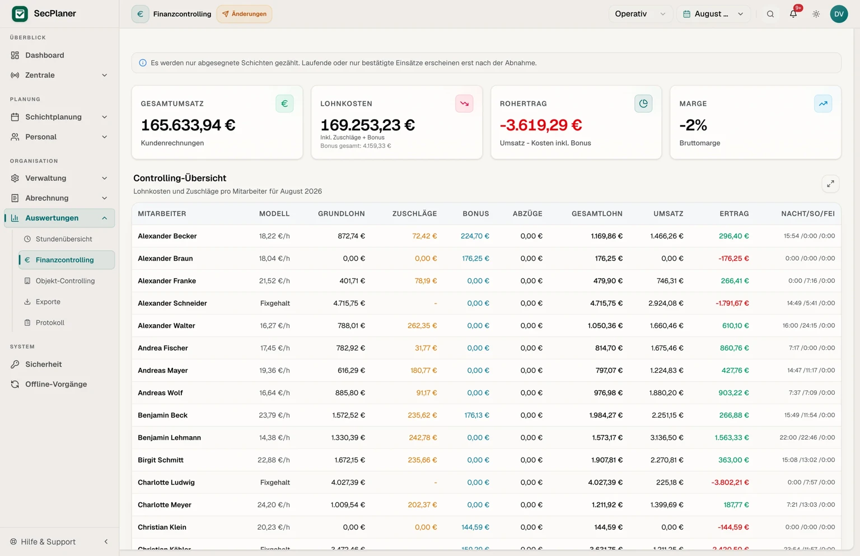The height and width of the screenshot is (556, 860).
Task: Click trend-down icon on Lohnkosten card
Action: [464, 104]
